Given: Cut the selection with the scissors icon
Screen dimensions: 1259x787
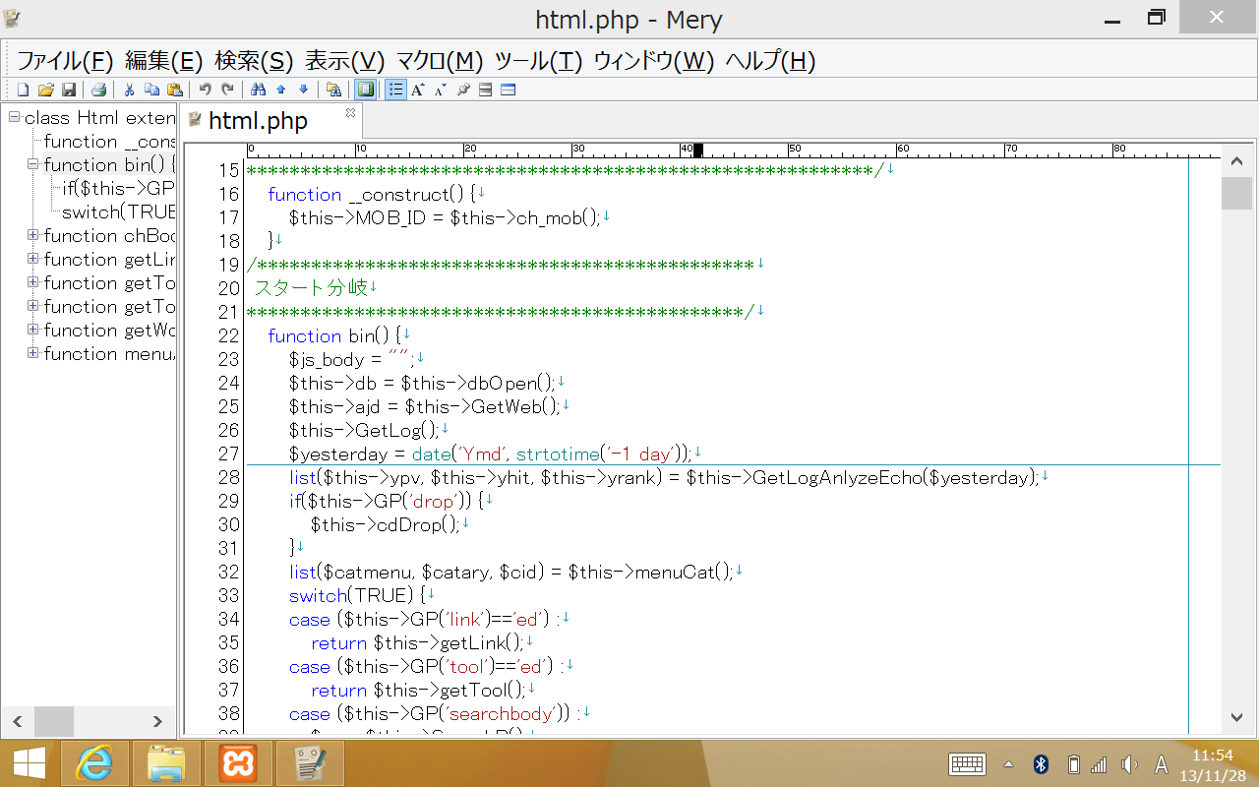Looking at the screenshot, I should [x=129, y=90].
